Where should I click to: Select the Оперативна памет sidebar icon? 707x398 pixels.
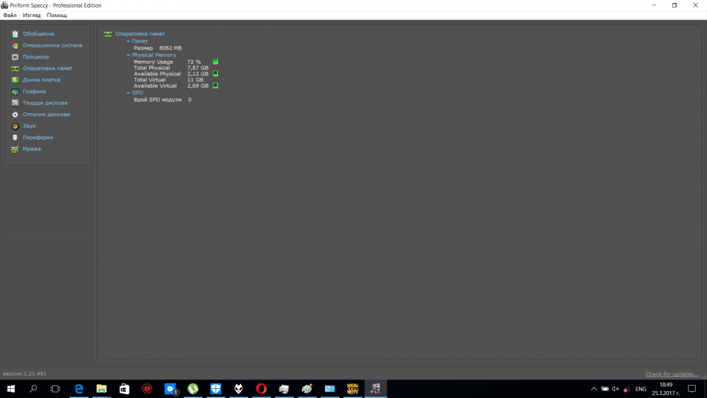(15, 69)
